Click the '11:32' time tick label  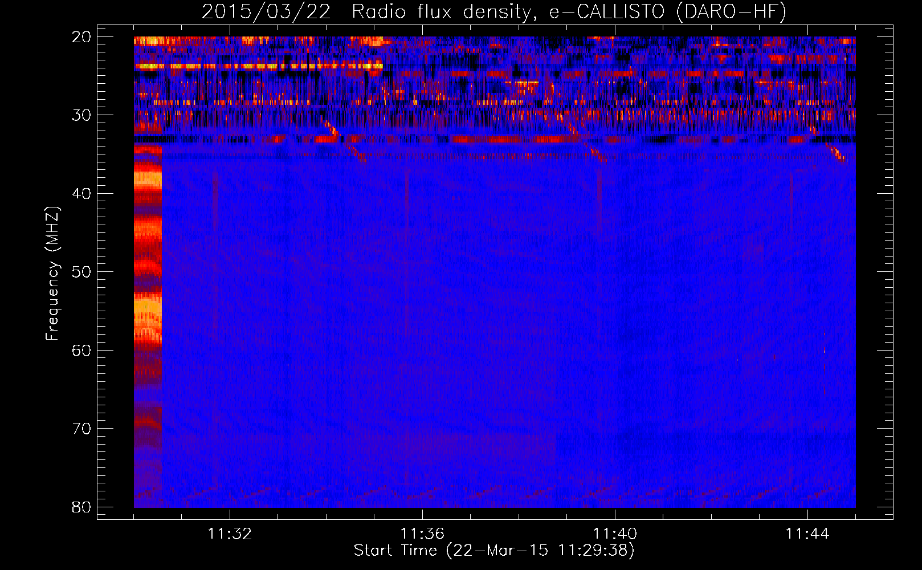[x=230, y=534]
